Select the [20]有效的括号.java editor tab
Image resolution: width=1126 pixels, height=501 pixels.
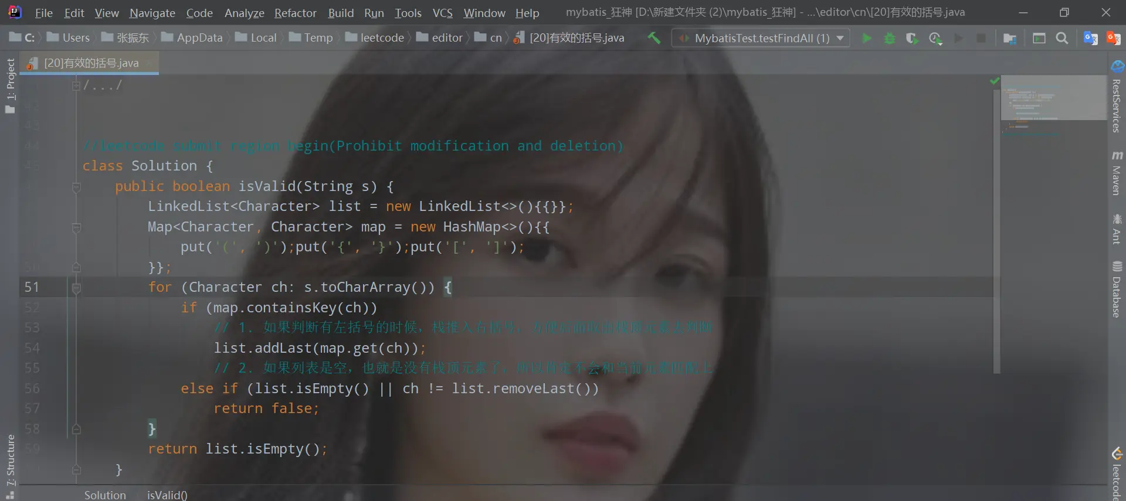coord(89,63)
